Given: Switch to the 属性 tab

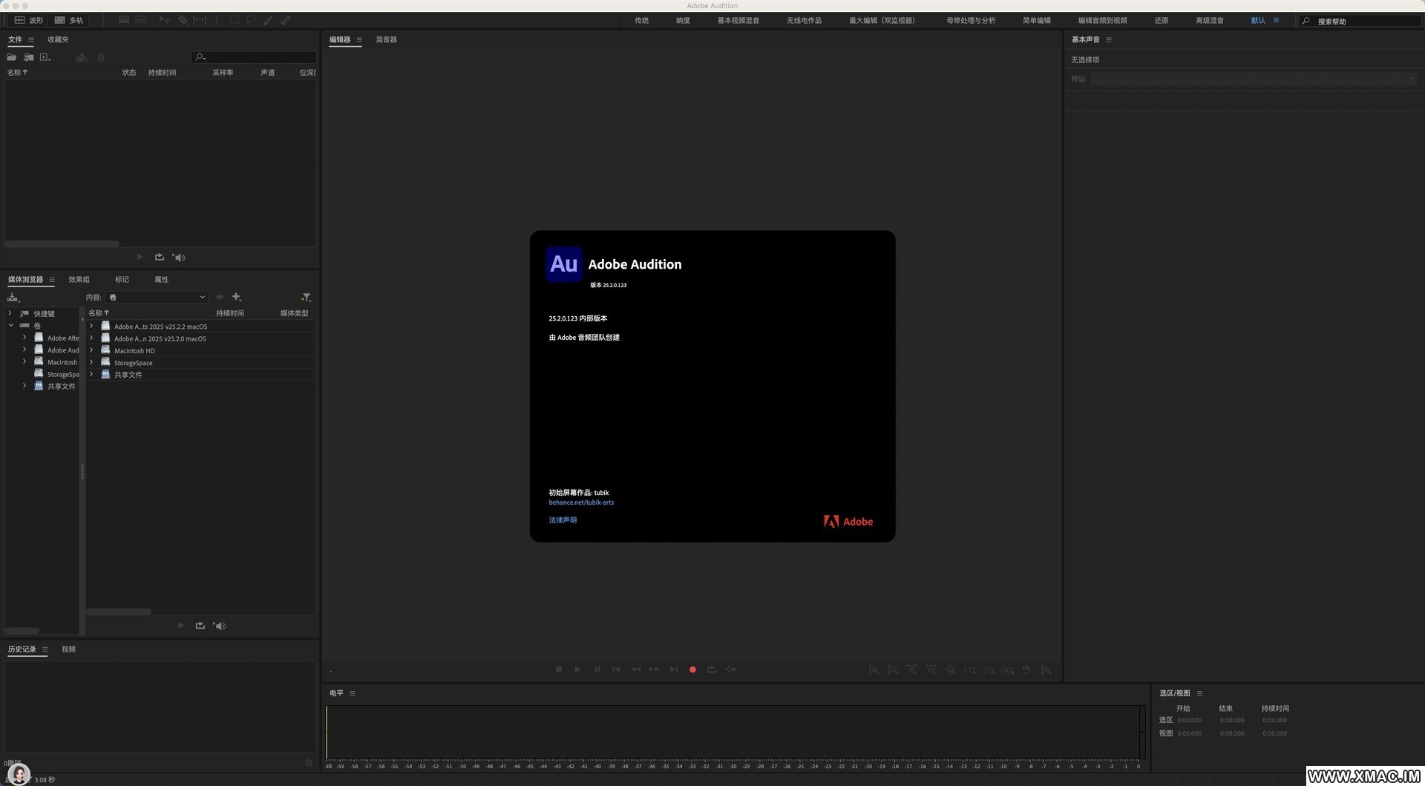Looking at the screenshot, I should pyautogui.click(x=161, y=280).
